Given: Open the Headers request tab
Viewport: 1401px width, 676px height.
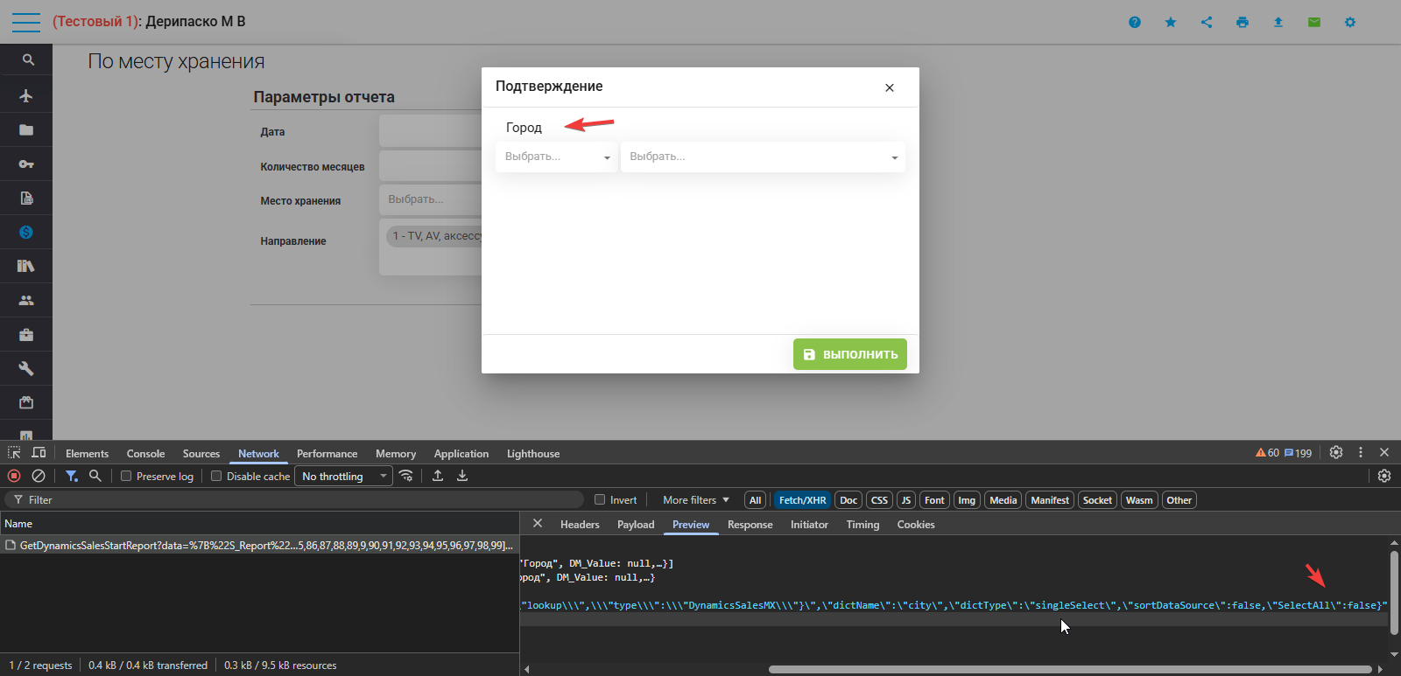Looking at the screenshot, I should coord(580,525).
